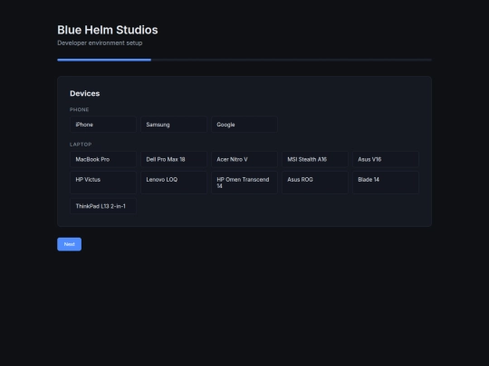Click the Developer environment setup subtitle
This screenshot has width=489, height=366.
click(x=100, y=43)
